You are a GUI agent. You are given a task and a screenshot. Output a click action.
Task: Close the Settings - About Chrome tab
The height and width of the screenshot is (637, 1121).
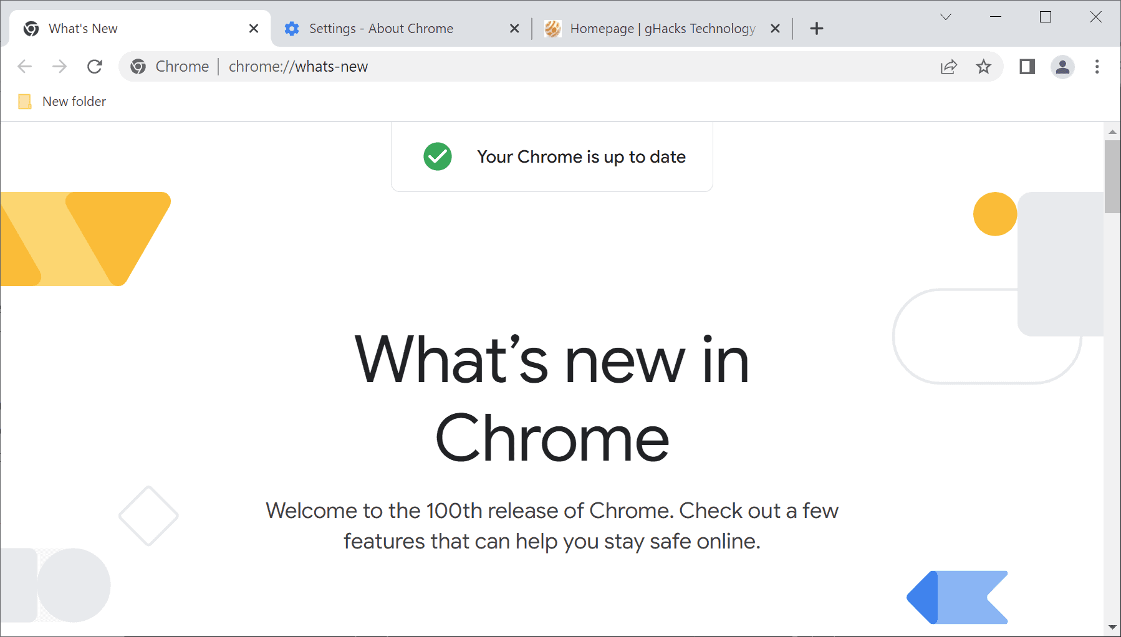pyautogui.click(x=514, y=29)
